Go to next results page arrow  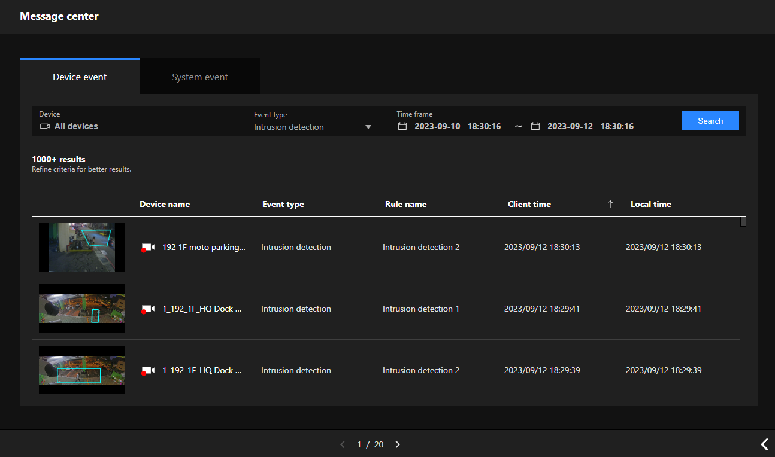[x=398, y=444]
